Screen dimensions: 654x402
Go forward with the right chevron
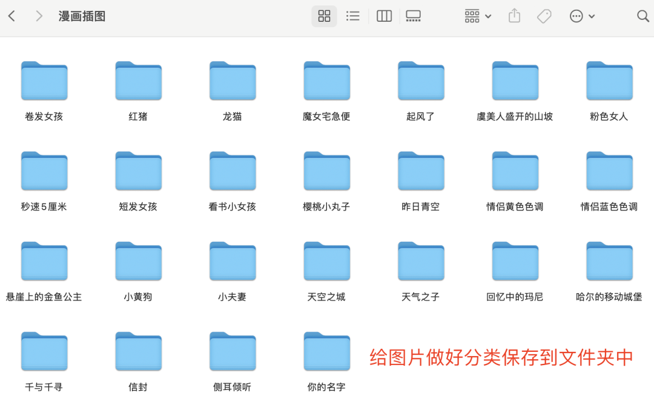click(x=39, y=16)
